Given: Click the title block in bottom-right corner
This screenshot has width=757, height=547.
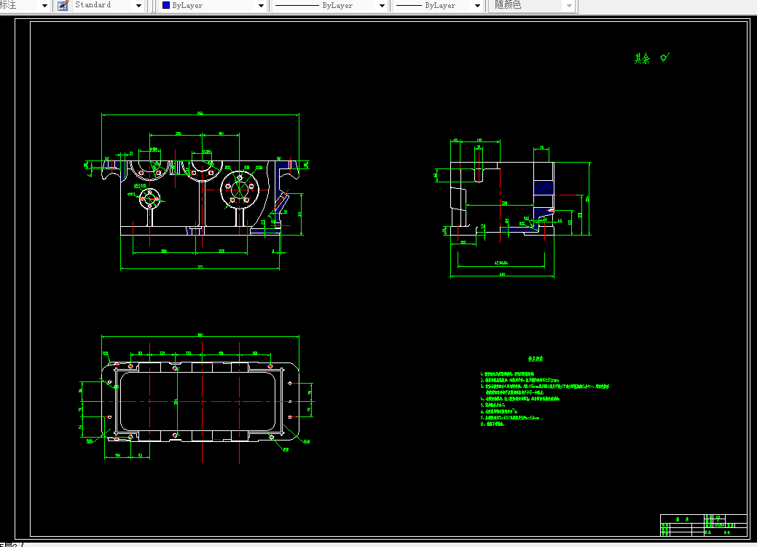Looking at the screenshot, I should [x=704, y=525].
